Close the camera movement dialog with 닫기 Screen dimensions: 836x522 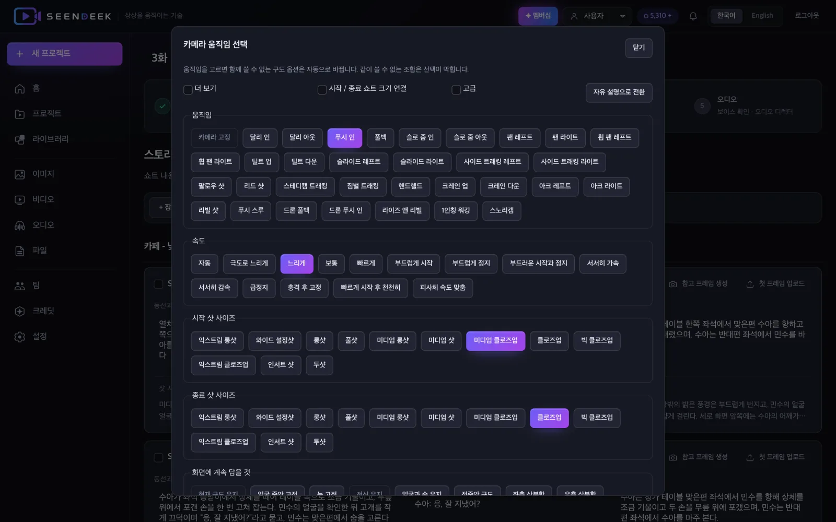coord(638,48)
